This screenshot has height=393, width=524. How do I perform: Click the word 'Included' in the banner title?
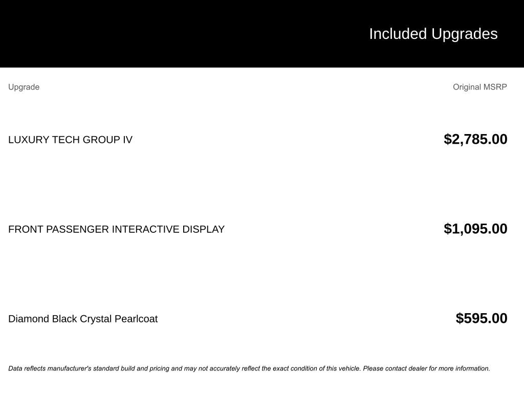[x=398, y=34]
